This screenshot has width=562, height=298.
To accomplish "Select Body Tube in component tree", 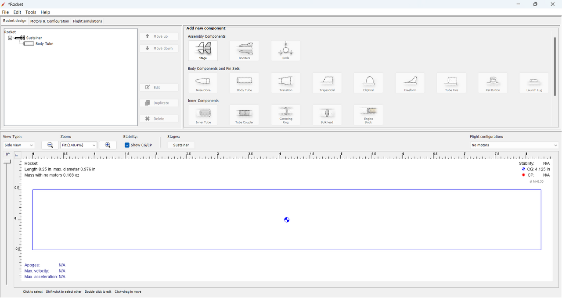I will (44, 44).
